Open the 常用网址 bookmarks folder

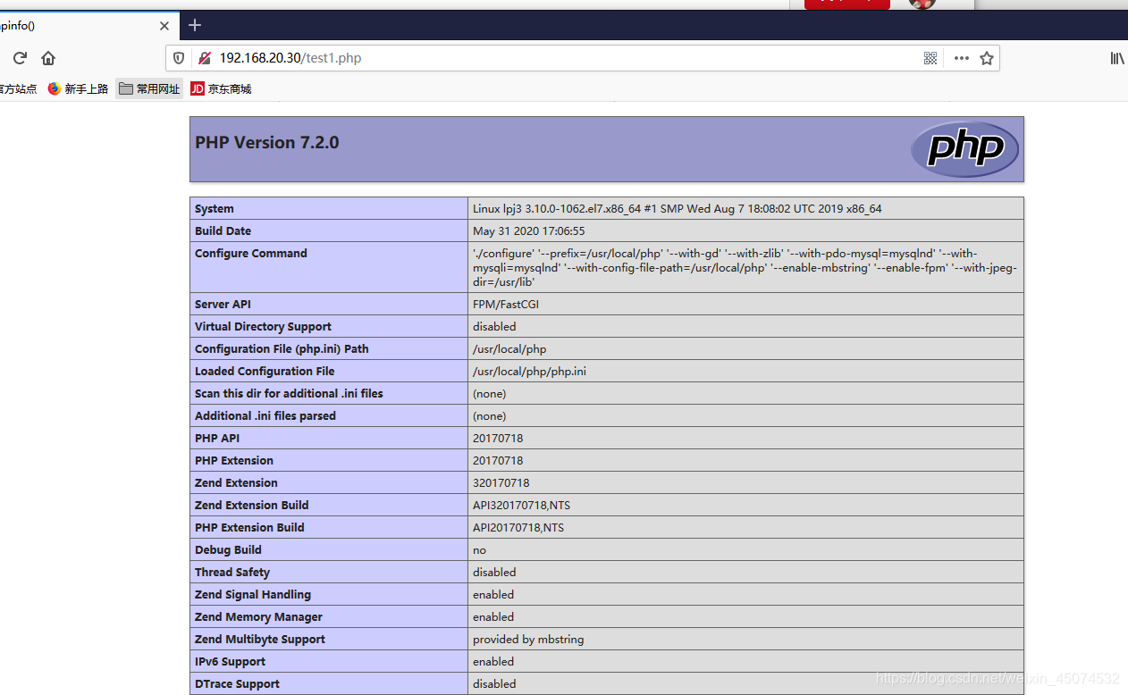[149, 88]
